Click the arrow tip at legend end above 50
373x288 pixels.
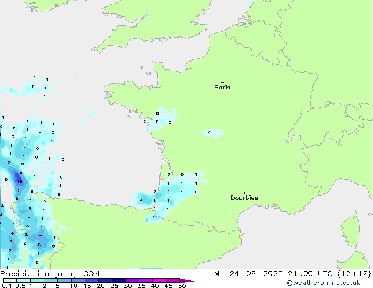(187, 280)
